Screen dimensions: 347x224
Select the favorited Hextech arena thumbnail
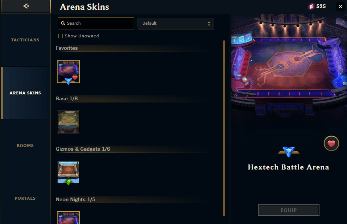click(x=68, y=72)
